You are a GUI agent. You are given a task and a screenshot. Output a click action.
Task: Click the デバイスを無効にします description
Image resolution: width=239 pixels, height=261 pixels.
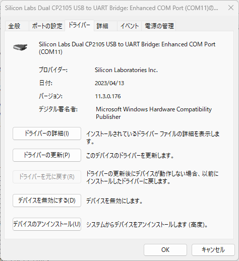[x=114, y=201]
